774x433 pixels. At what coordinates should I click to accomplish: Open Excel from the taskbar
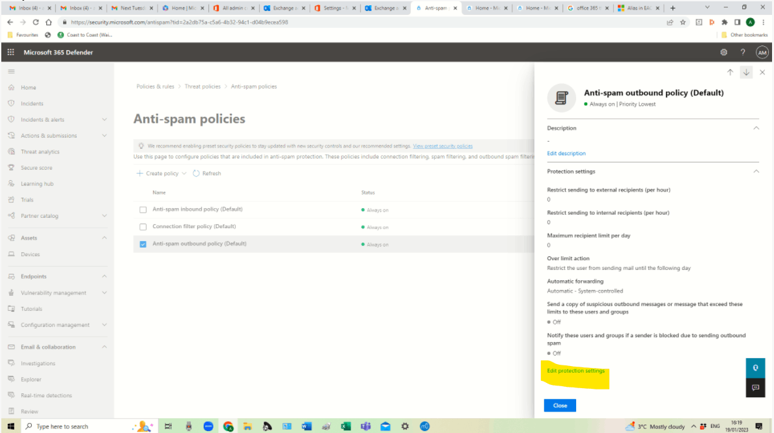point(346,426)
